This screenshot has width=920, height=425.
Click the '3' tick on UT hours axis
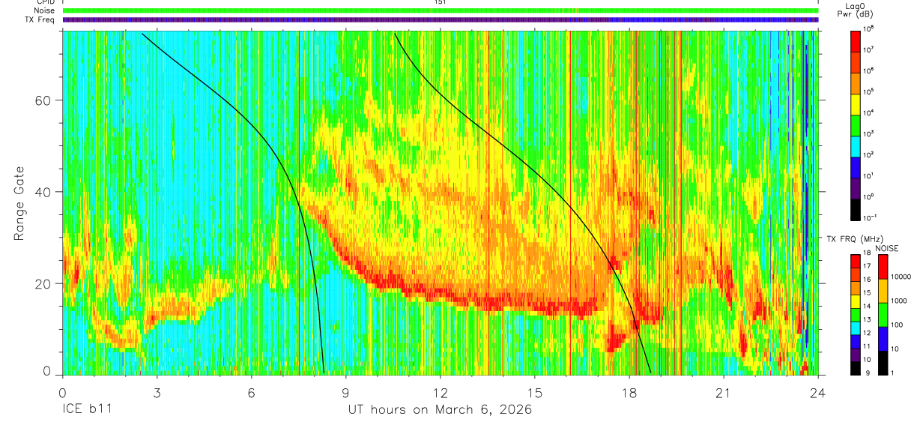click(157, 392)
